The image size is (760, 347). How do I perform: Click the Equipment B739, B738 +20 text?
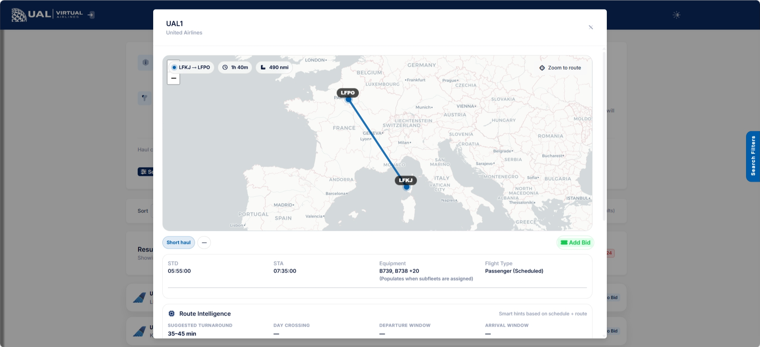(399, 271)
